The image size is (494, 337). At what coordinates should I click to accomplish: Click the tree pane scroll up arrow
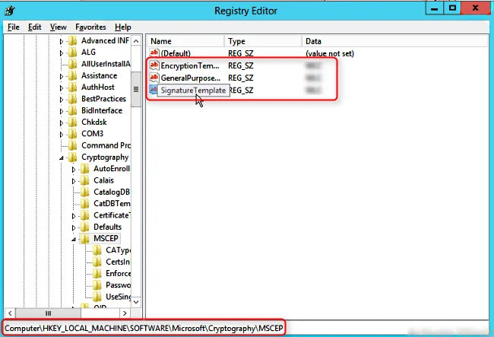(136, 41)
